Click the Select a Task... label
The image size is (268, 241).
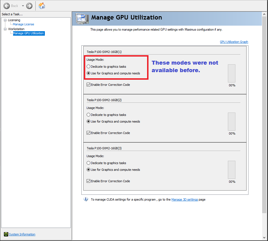click(x=12, y=14)
